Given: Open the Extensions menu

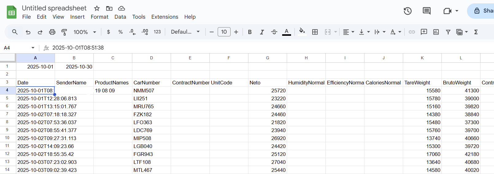Looking at the screenshot, I should pyautogui.click(x=165, y=17).
